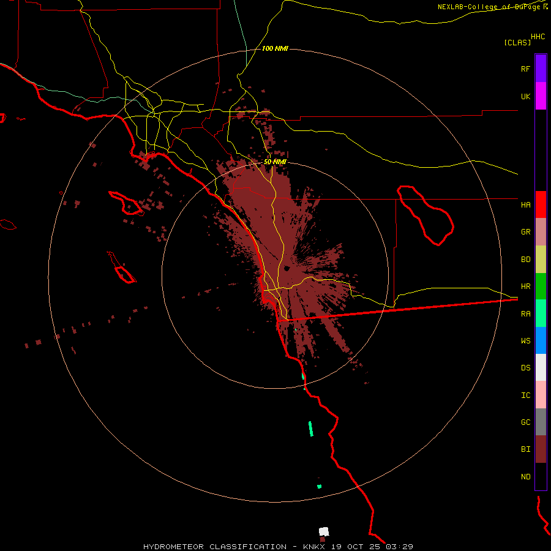
Task: Click the HHC product label
Action: click(538, 37)
